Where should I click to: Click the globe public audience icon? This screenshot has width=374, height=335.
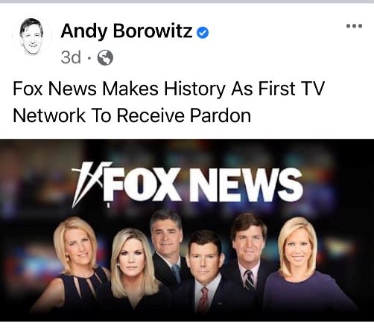(x=105, y=57)
